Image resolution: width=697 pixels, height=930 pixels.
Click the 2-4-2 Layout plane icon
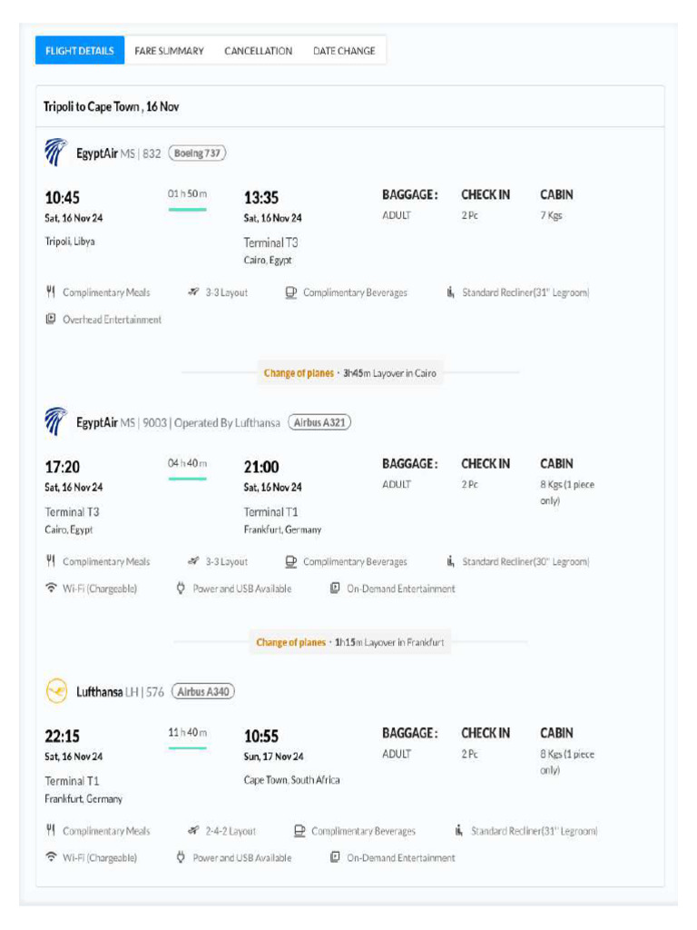[x=193, y=831]
